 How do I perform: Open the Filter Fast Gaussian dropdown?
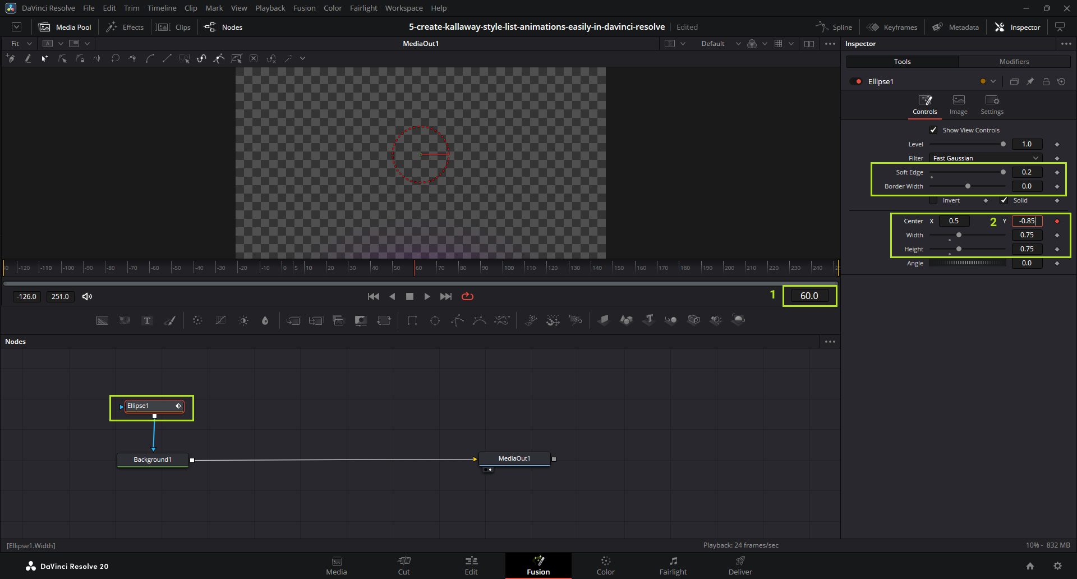tap(986, 158)
